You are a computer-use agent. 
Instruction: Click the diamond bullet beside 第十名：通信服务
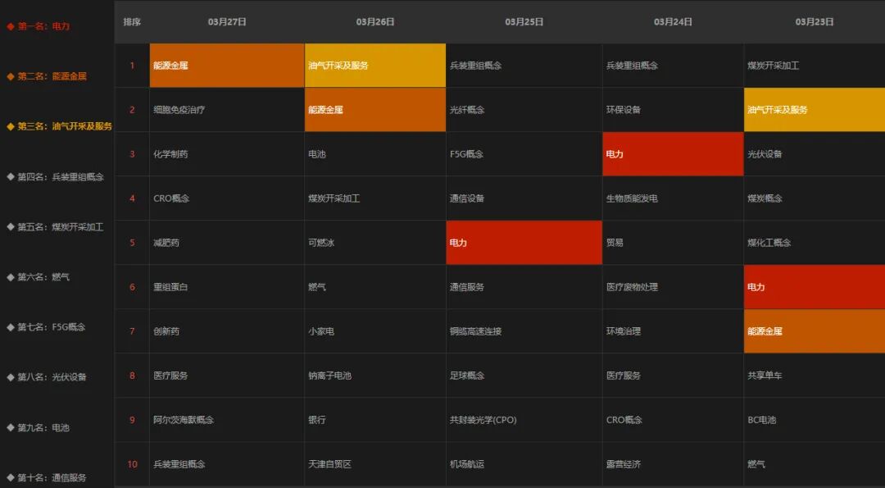coord(11,477)
